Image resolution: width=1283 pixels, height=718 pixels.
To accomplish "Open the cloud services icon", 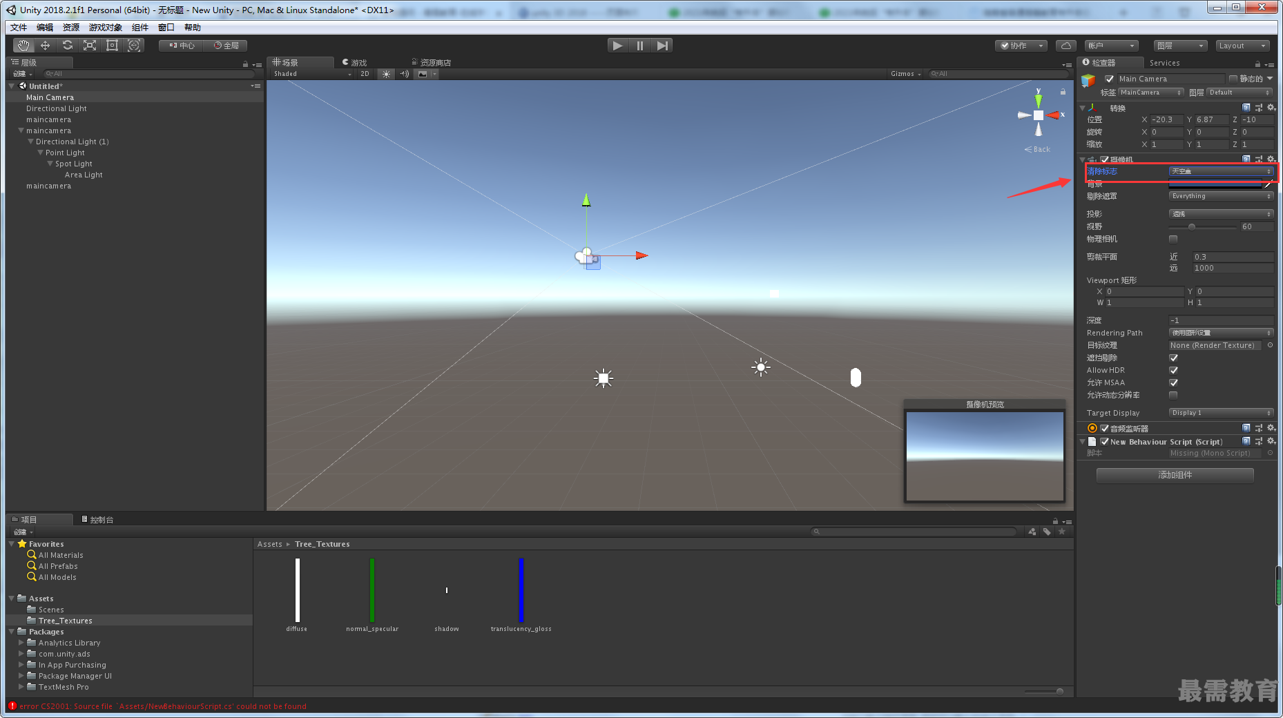I will [x=1066, y=46].
